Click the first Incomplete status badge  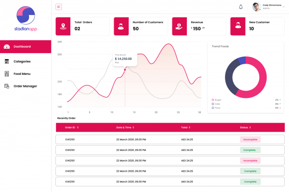click(x=250, y=139)
